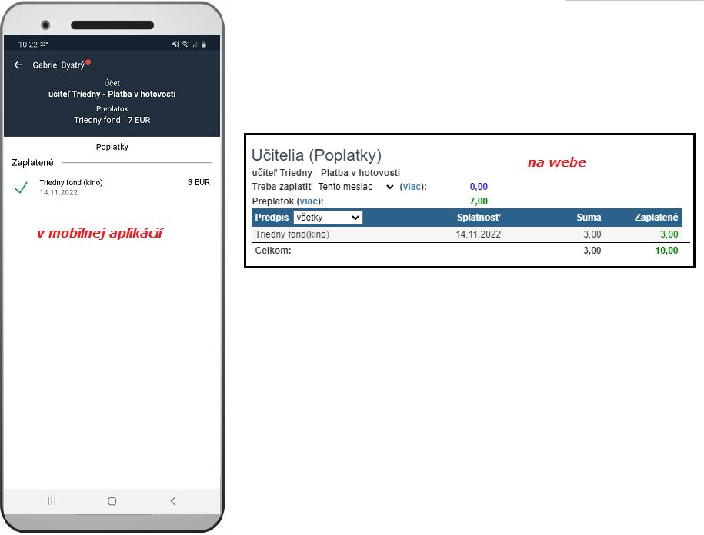704x535 pixels.
Task: Tap the date '14.11.2022' in mobile app
Action: 58,192
